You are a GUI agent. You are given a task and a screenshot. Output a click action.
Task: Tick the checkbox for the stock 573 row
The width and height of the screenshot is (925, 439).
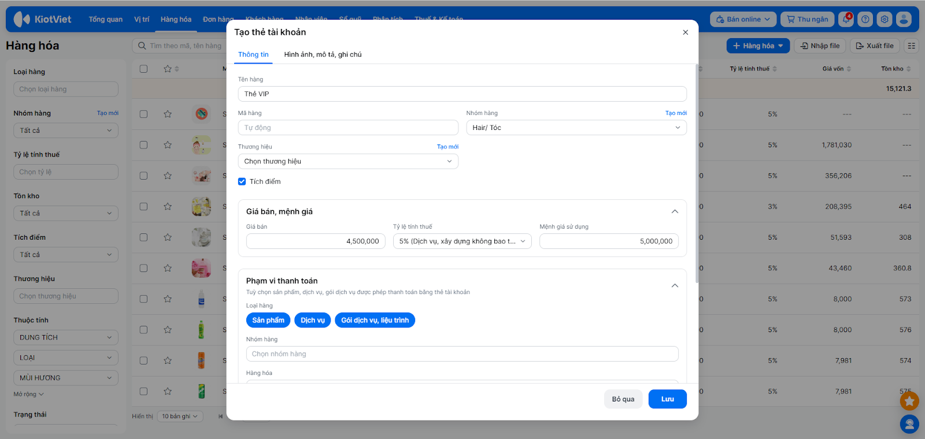[x=143, y=299]
